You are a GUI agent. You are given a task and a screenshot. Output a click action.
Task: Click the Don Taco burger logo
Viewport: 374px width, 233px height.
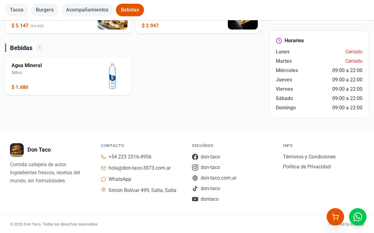click(x=17, y=150)
